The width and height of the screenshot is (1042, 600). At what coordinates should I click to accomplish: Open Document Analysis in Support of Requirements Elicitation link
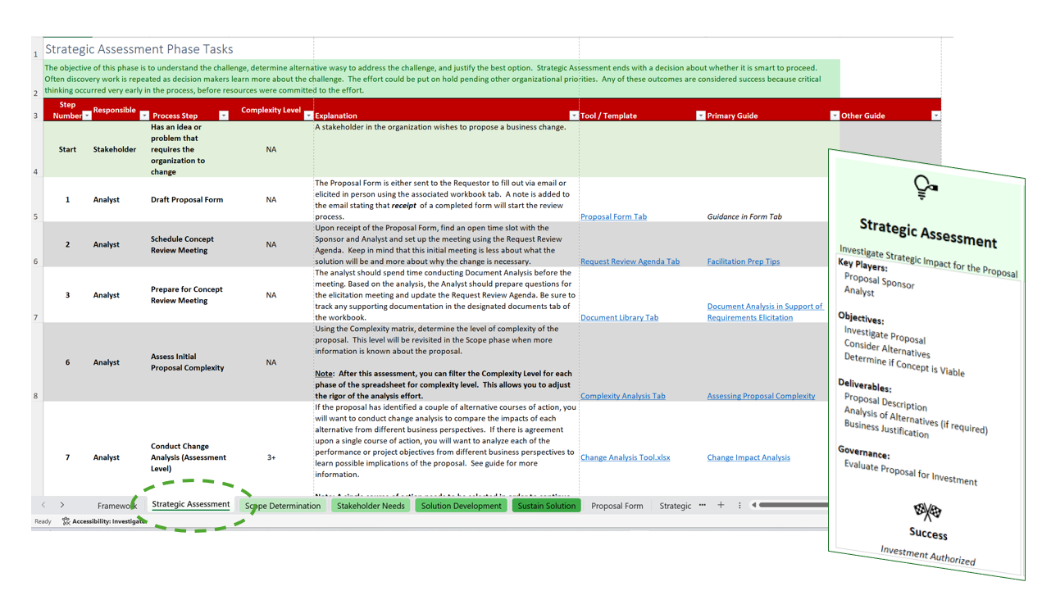coord(765,311)
